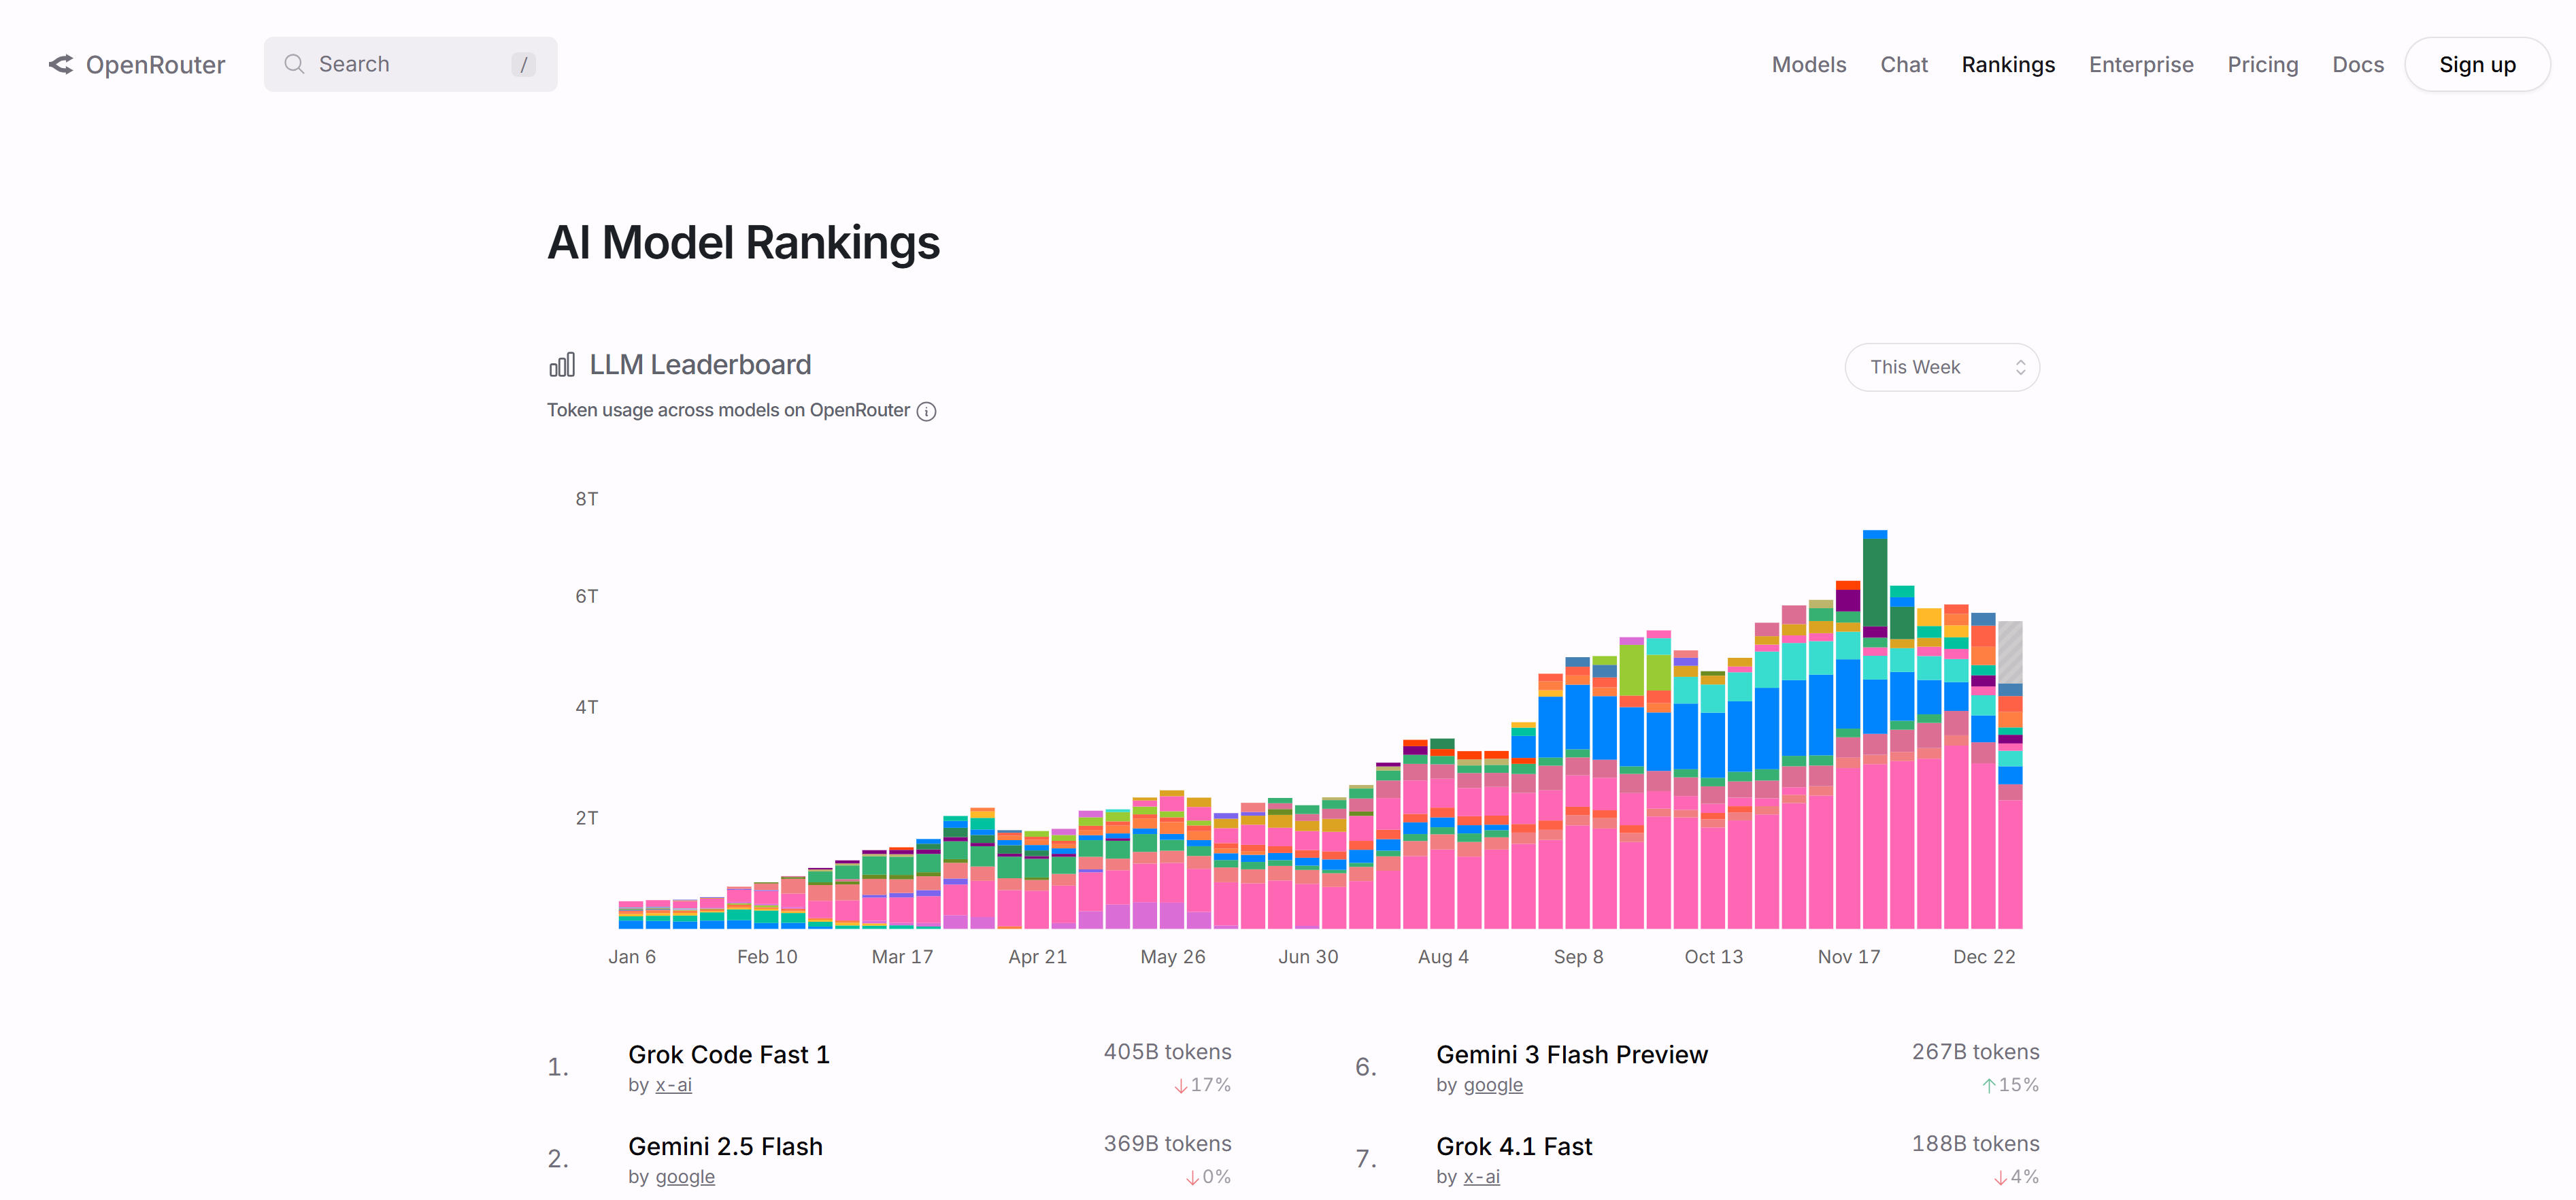Viewport: 2576px width, 1200px height.
Task: Focus the Search input field
Action: tap(410, 65)
